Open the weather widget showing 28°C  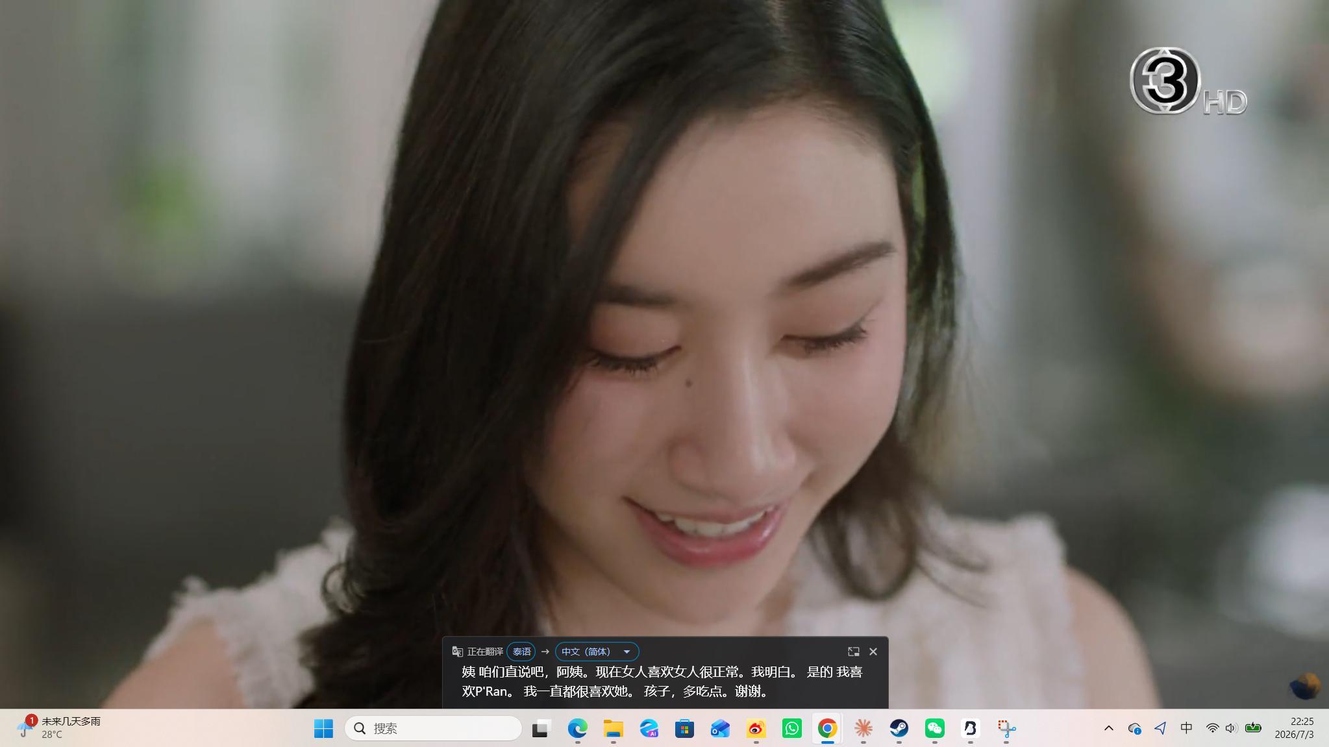click(x=60, y=728)
